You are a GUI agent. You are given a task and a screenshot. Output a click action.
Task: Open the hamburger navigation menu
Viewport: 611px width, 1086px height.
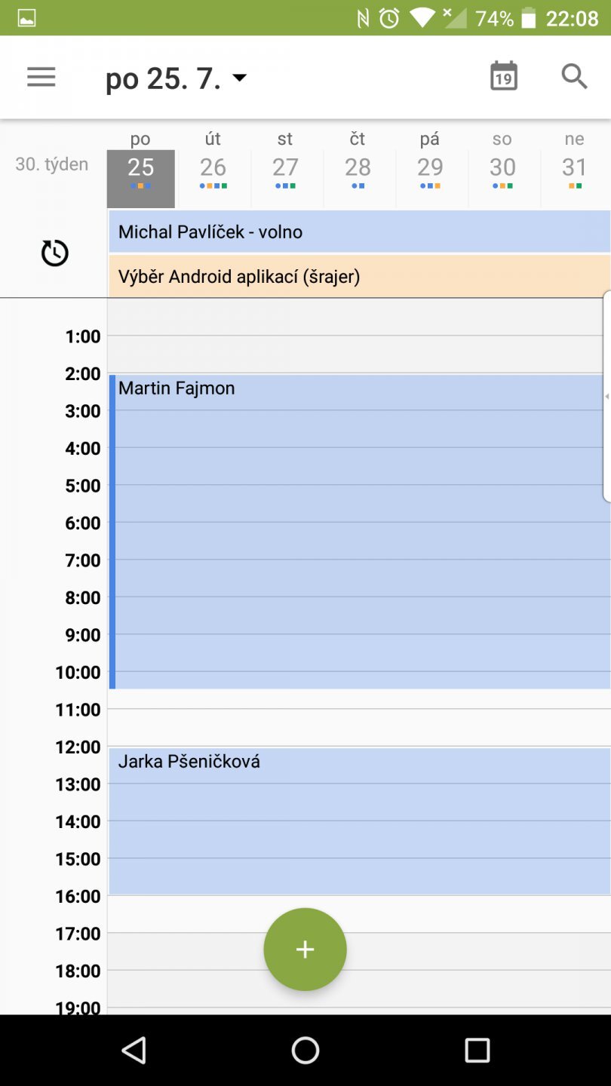(x=41, y=77)
